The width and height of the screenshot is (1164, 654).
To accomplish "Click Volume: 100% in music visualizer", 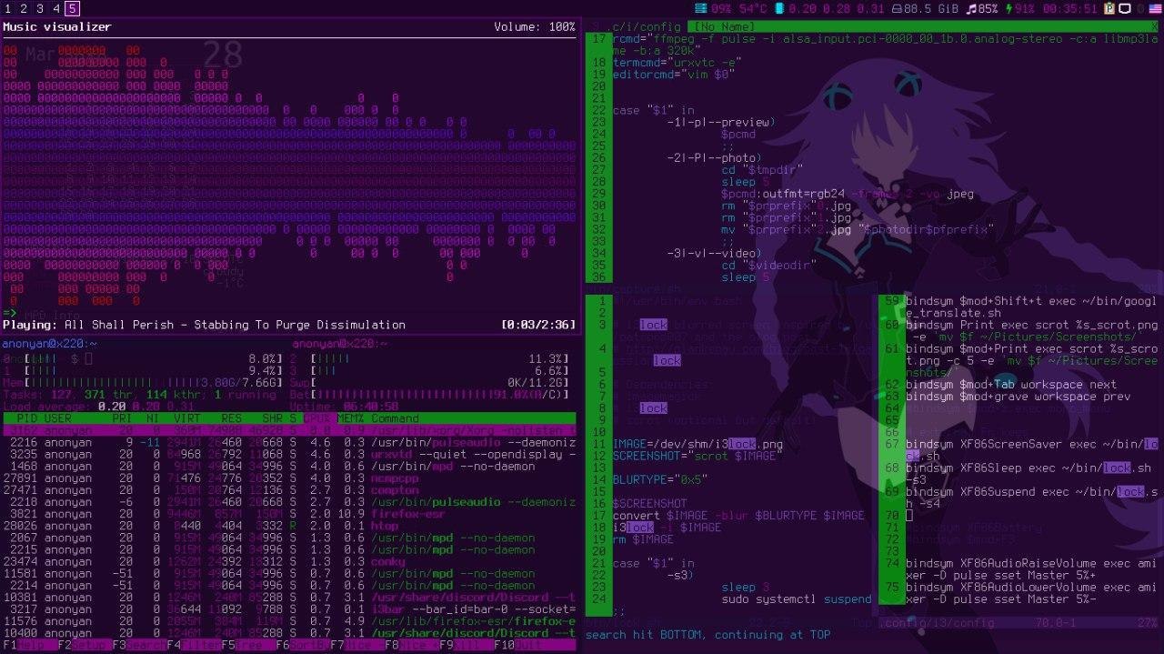I will click(534, 27).
